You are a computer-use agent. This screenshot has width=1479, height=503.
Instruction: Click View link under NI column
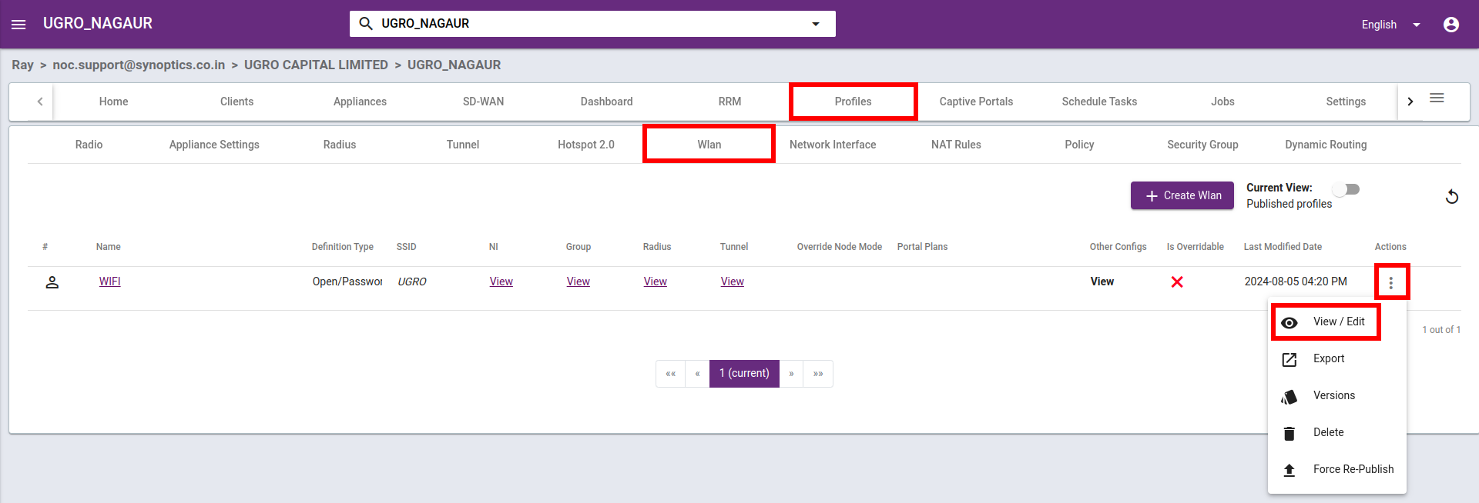point(501,281)
